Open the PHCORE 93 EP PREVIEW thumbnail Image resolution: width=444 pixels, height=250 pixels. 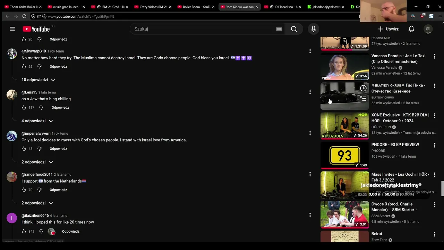[345, 155]
